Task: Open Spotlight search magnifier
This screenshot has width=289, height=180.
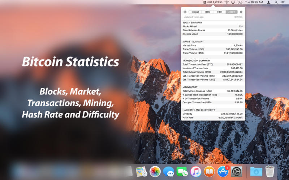Action: [x=276, y=2]
